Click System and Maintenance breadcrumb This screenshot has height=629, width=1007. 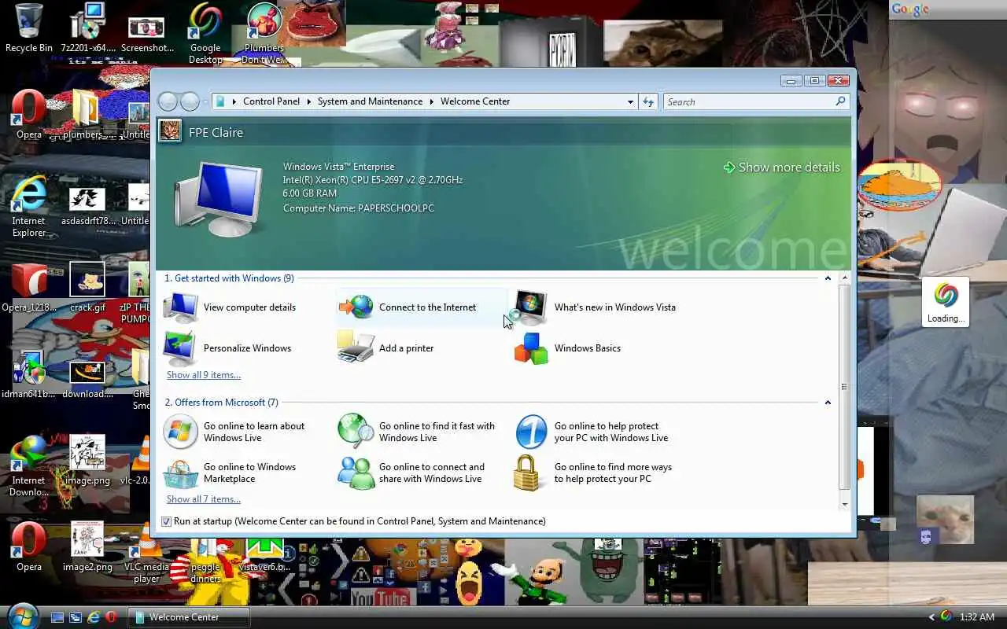point(370,101)
